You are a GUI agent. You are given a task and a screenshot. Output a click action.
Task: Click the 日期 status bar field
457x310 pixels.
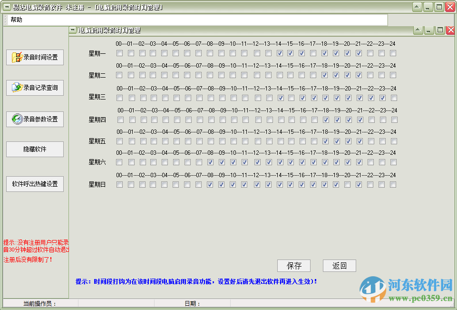click(x=193, y=304)
